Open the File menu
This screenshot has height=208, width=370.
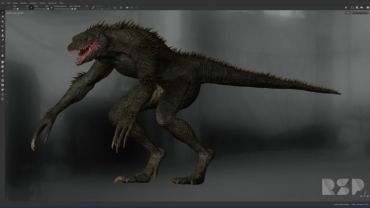tap(3, 2)
